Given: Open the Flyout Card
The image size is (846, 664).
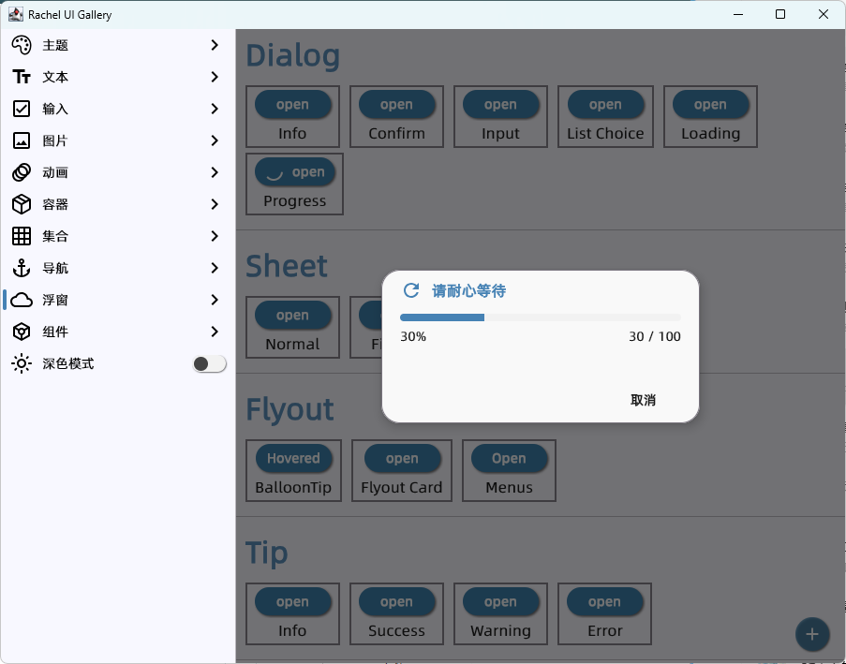Looking at the screenshot, I should pyautogui.click(x=402, y=459).
